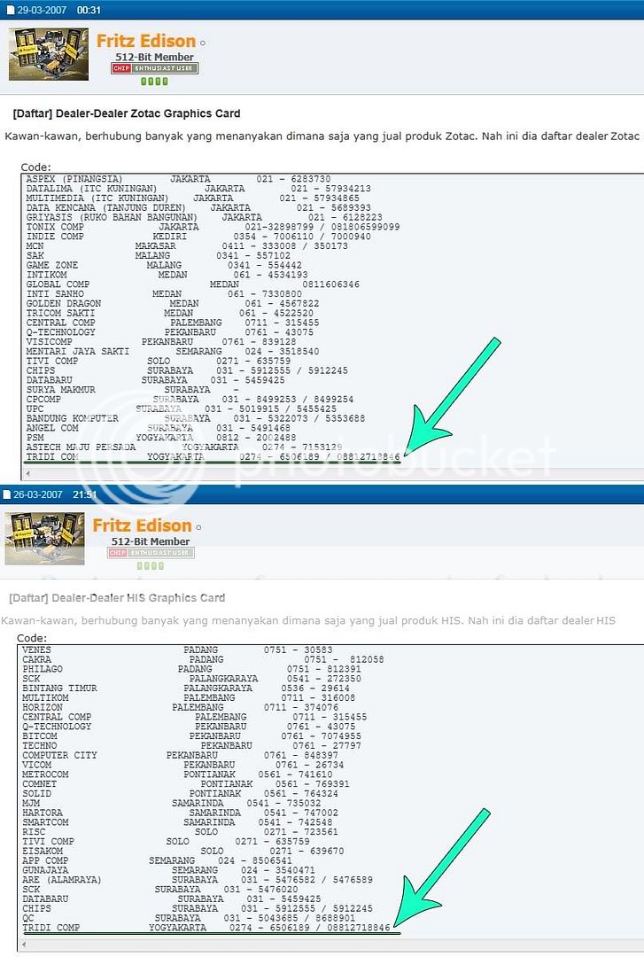Select the 'ANGEL COM' Surabaya row
Viewport: 644px width, 957px height.
[158, 428]
